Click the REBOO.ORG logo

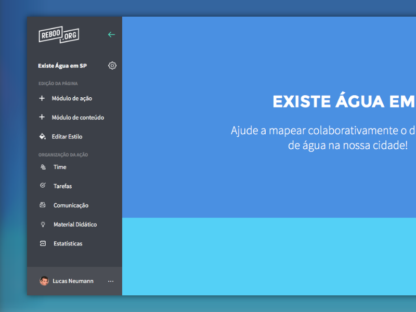(59, 34)
